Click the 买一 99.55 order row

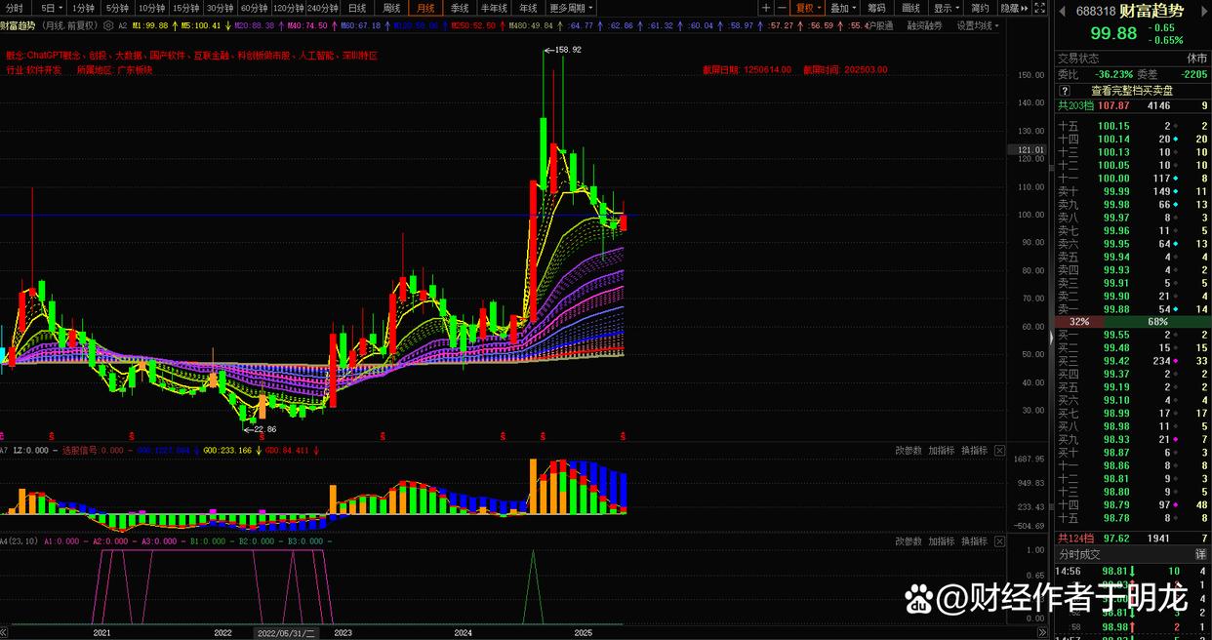tap(1132, 335)
